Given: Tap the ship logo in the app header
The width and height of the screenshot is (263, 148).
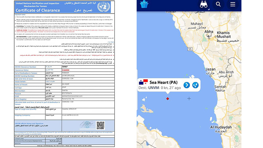Looking at the screenshot, I should coord(144,4).
